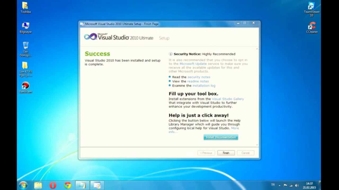Screen dimensions: 339x190
Task: Open File Explorer from the taskbar
Action: coord(38,186)
